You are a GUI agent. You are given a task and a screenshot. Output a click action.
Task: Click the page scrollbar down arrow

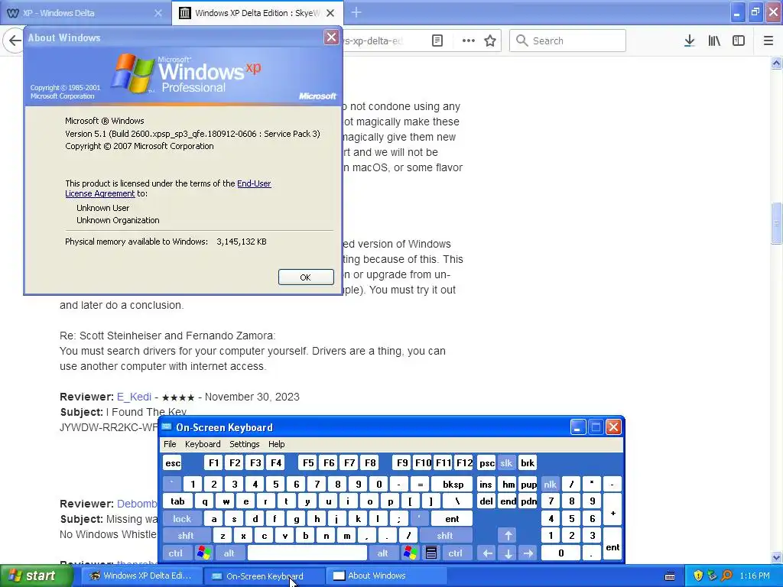point(776,557)
